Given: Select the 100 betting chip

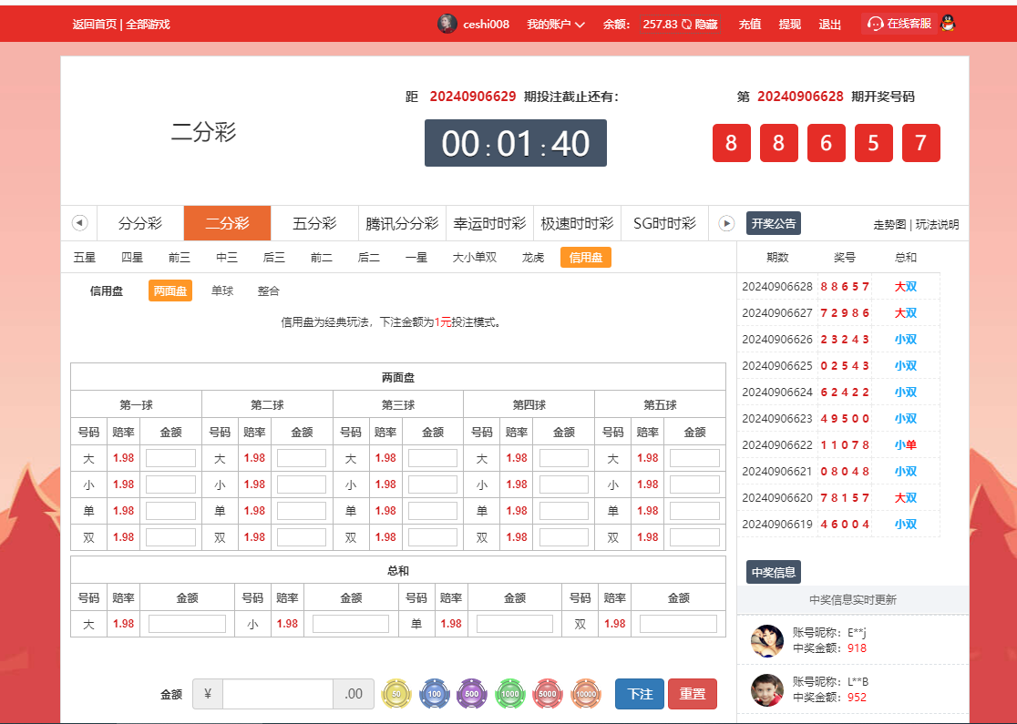Looking at the screenshot, I should pos(434,694).
